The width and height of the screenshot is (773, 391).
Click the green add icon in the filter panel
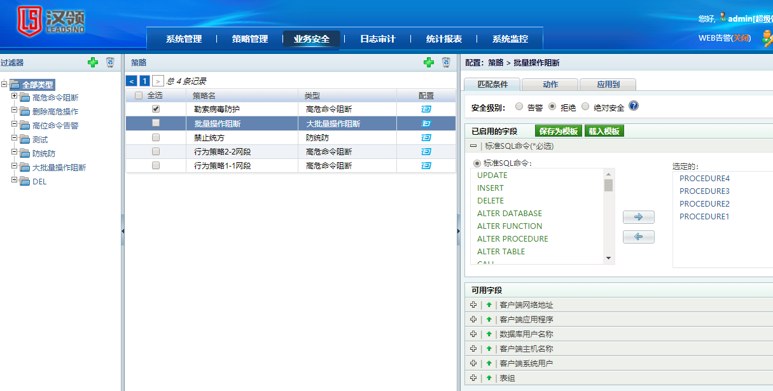93,62
